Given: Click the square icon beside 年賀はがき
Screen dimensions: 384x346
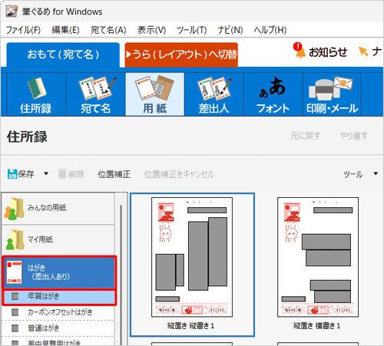Looking at the screenshot, I should click(x=15, y=296).
